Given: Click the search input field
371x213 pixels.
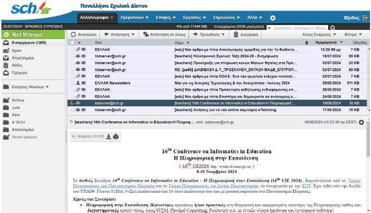Looking at the screenshot, I should (300, 28).
